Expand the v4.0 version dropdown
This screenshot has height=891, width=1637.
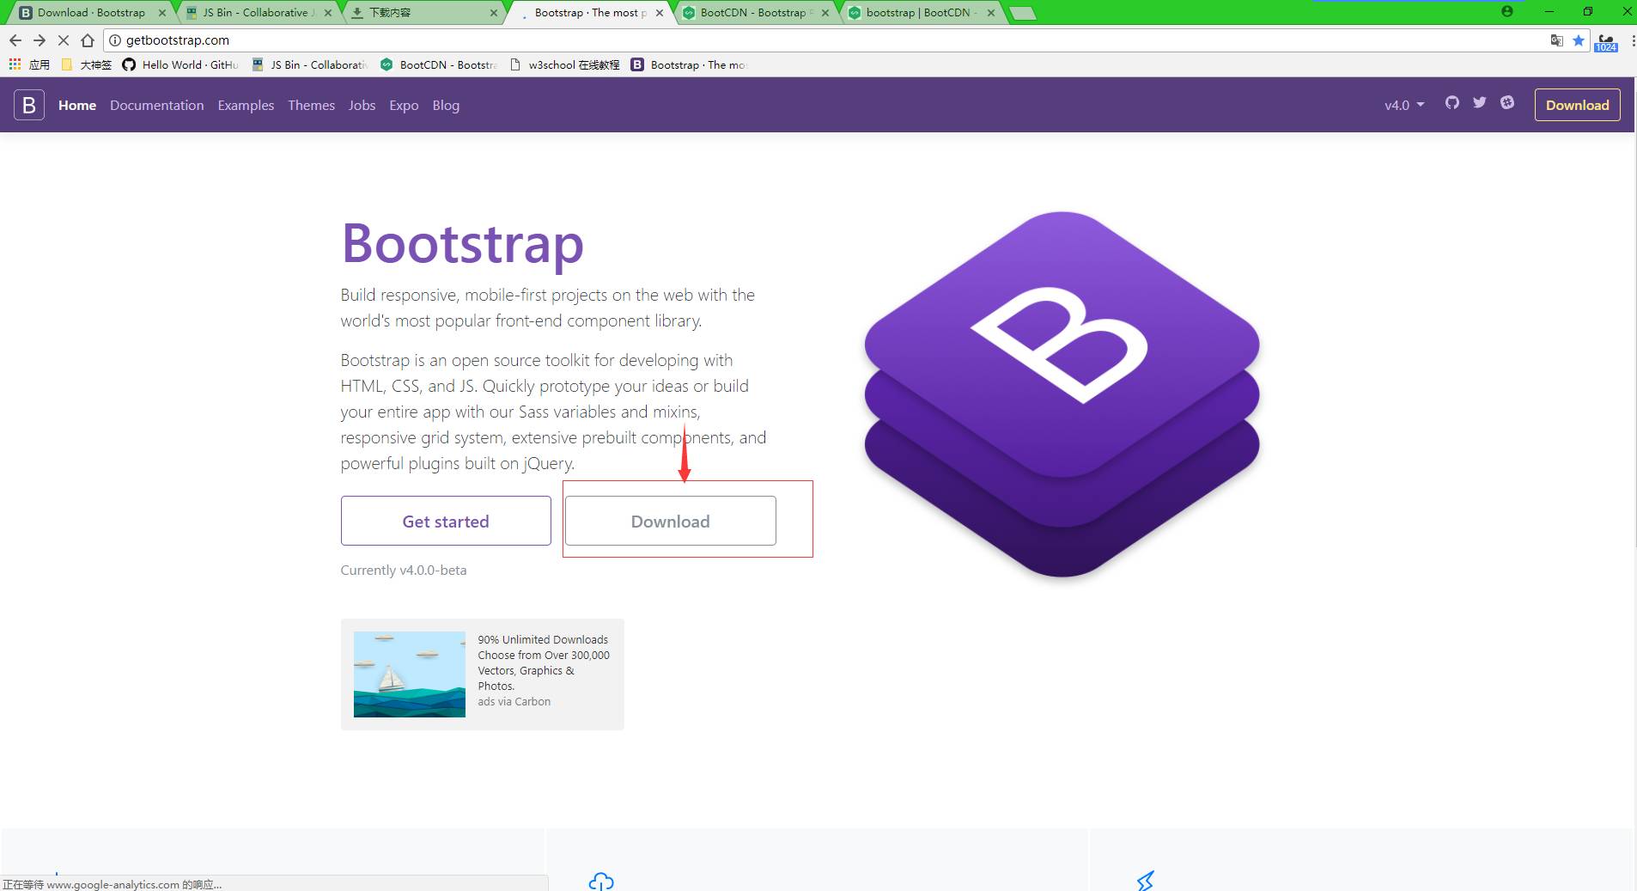click(x=1404, y=105)
